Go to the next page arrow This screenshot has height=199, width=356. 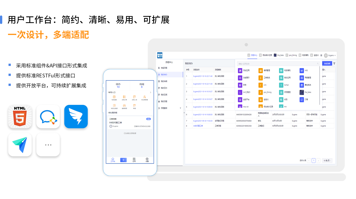pos(318,161)
